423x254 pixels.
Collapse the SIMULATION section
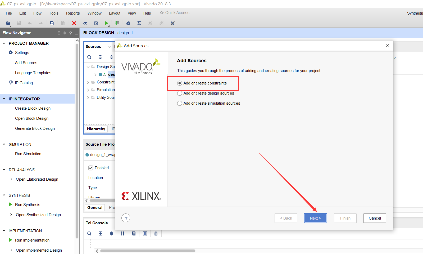coord(4,144)
